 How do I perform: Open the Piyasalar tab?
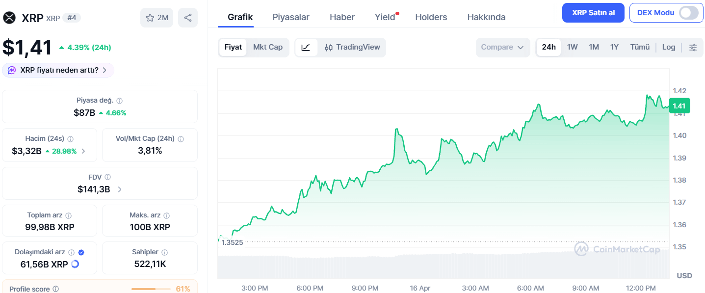[x=291, y=17]
